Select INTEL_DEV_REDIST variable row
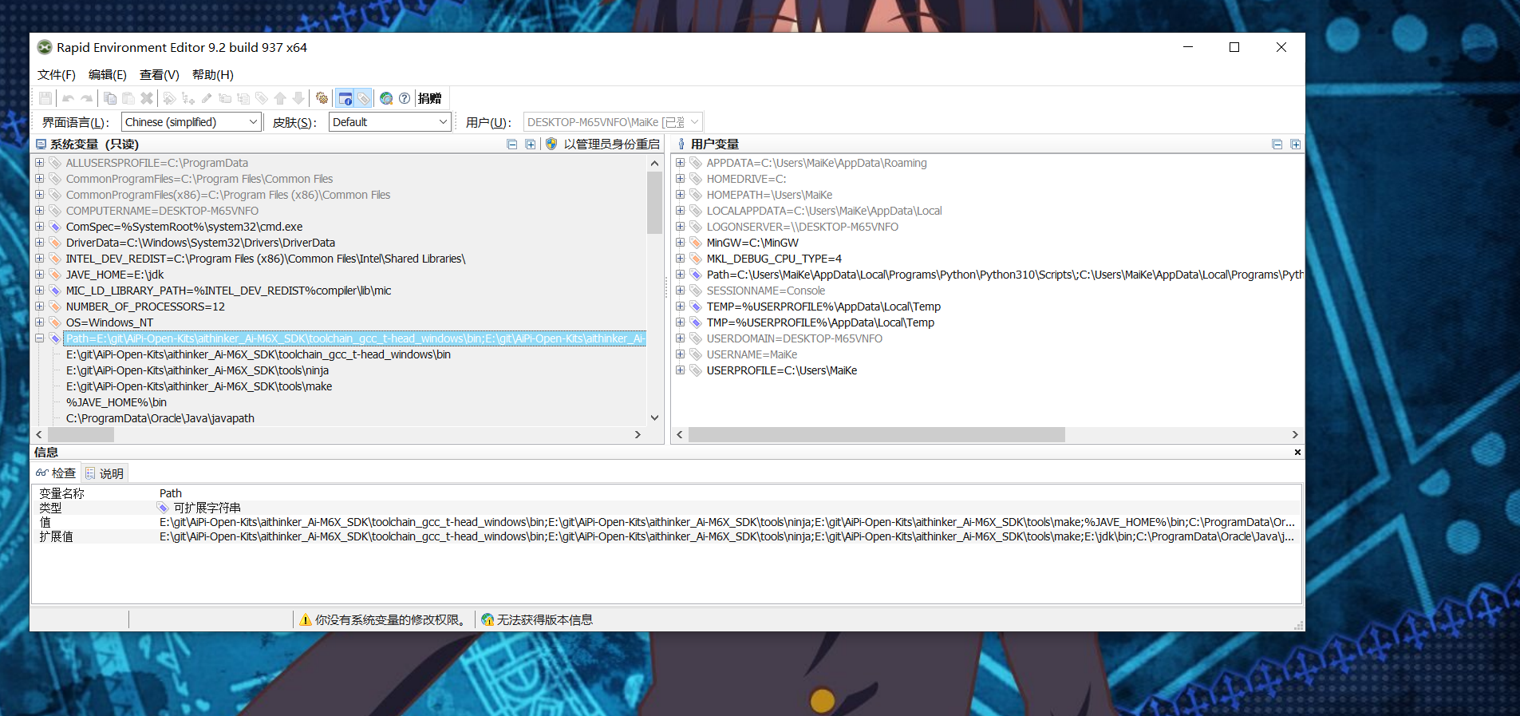The height and width of the screenshot is (716, 1520). [x=266, y=259]
